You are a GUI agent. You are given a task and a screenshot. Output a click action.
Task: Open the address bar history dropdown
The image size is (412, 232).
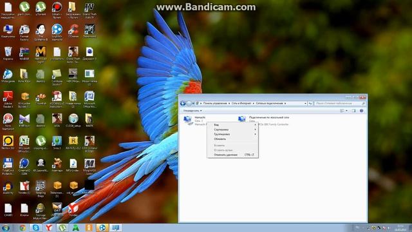coord(305,103)
